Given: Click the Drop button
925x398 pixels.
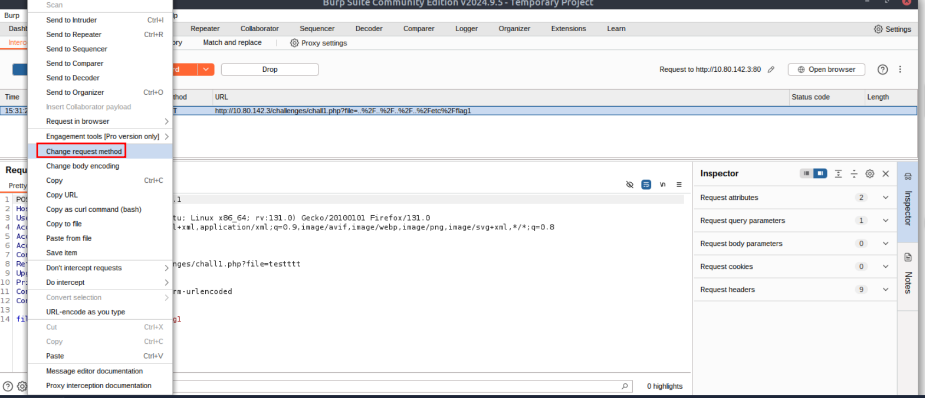Looking at the screenshot, I should 270,70.
